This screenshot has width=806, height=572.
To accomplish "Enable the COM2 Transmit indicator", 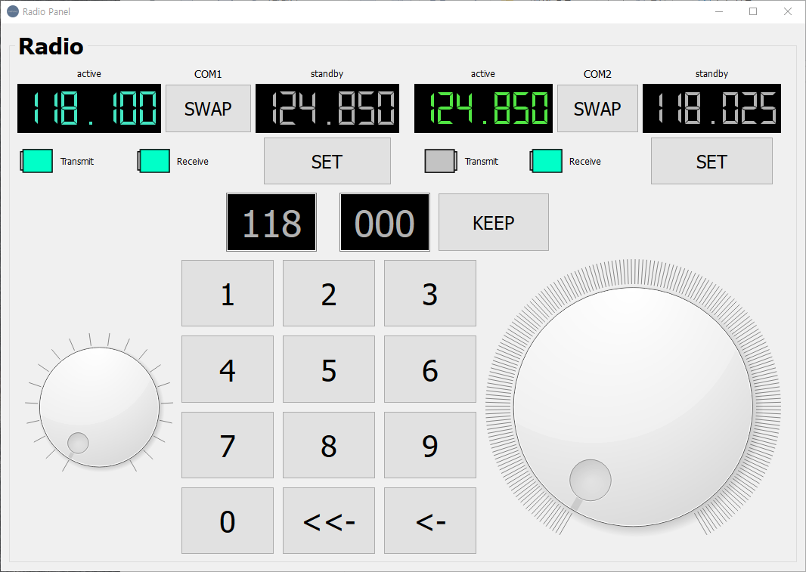I will [x=441, y=161].
